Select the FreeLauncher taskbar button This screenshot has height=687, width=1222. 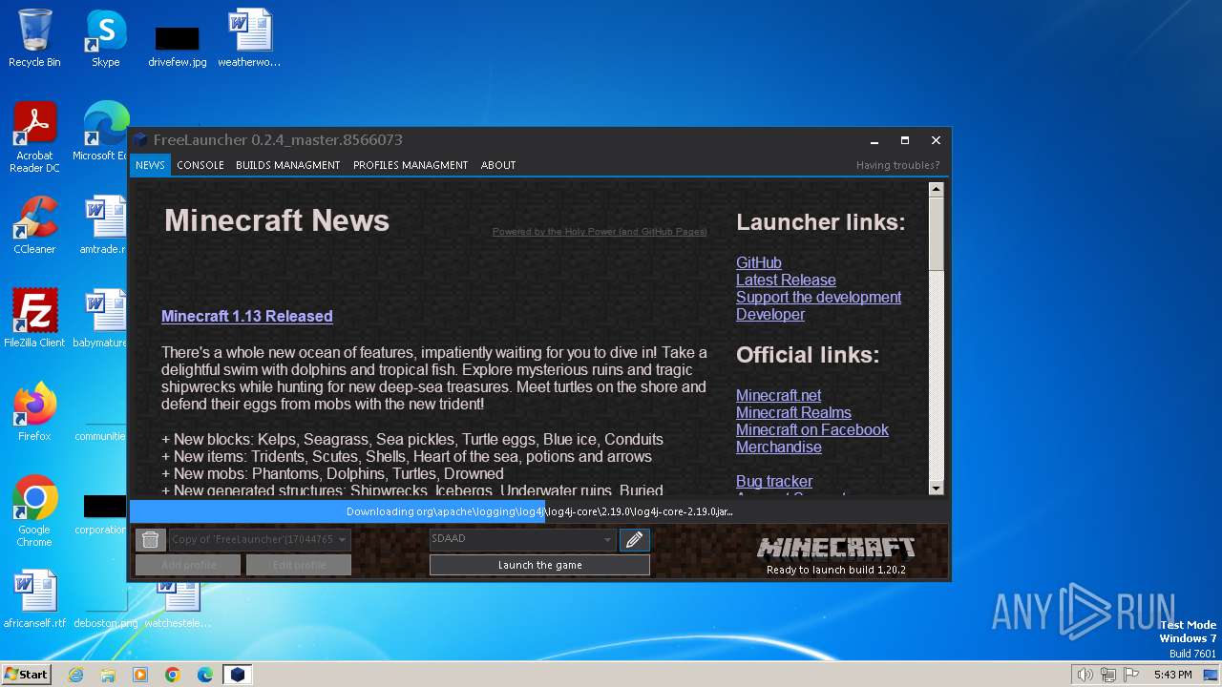tap(238, 675)
